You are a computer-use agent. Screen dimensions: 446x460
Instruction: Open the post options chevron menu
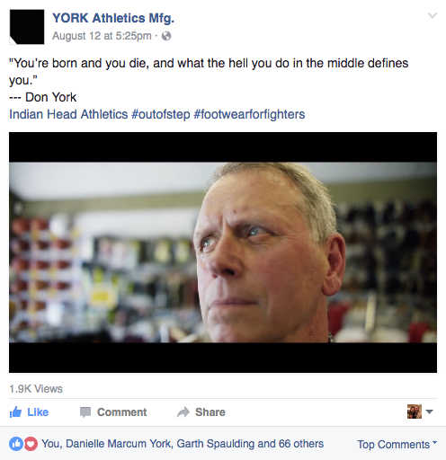[433, 15]
